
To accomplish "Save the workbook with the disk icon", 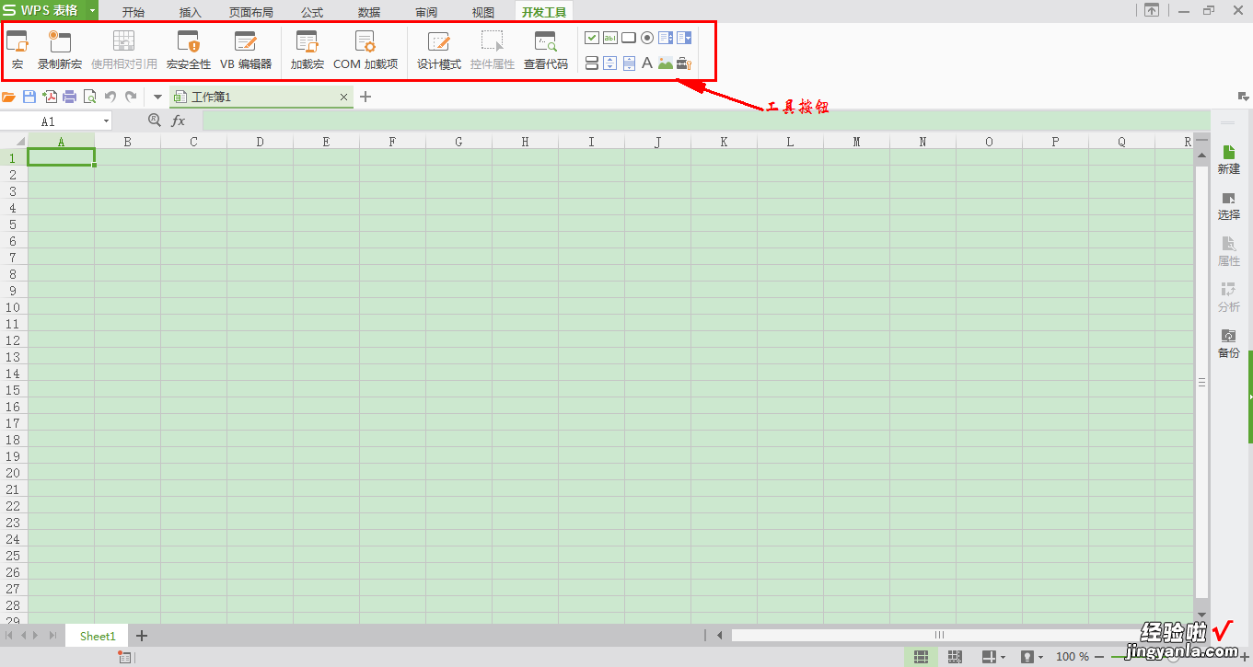I will (x=29, y=97).
